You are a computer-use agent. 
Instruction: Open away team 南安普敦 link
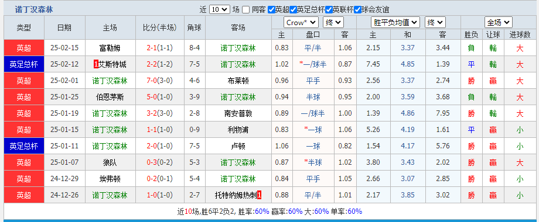238,113
